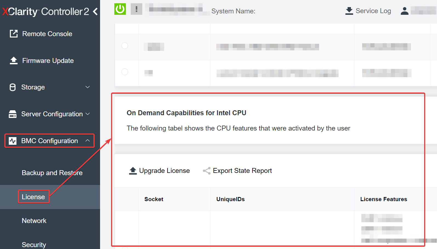The width and height of the screenshot is (437, 249).
Task: Click the Storage cylinder icon
Action: tap(13, 87)
